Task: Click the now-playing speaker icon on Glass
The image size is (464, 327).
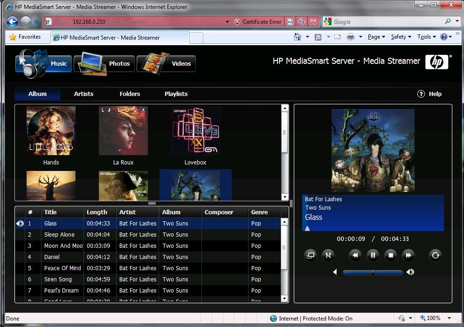Action: [20, 224]
